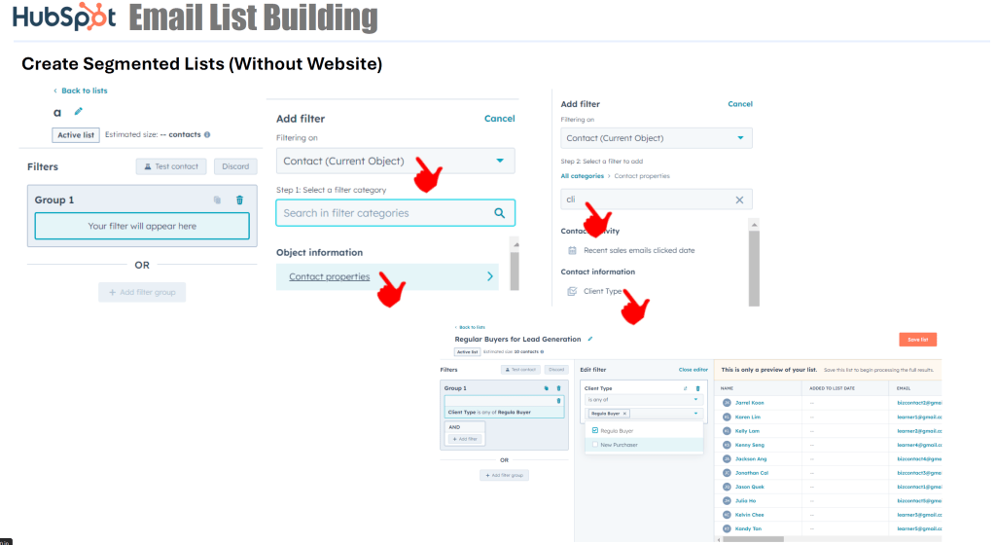Click 'Close editor' link in Edit filter
The width and height of the screenshot is (996, 545).
point(693,370)
